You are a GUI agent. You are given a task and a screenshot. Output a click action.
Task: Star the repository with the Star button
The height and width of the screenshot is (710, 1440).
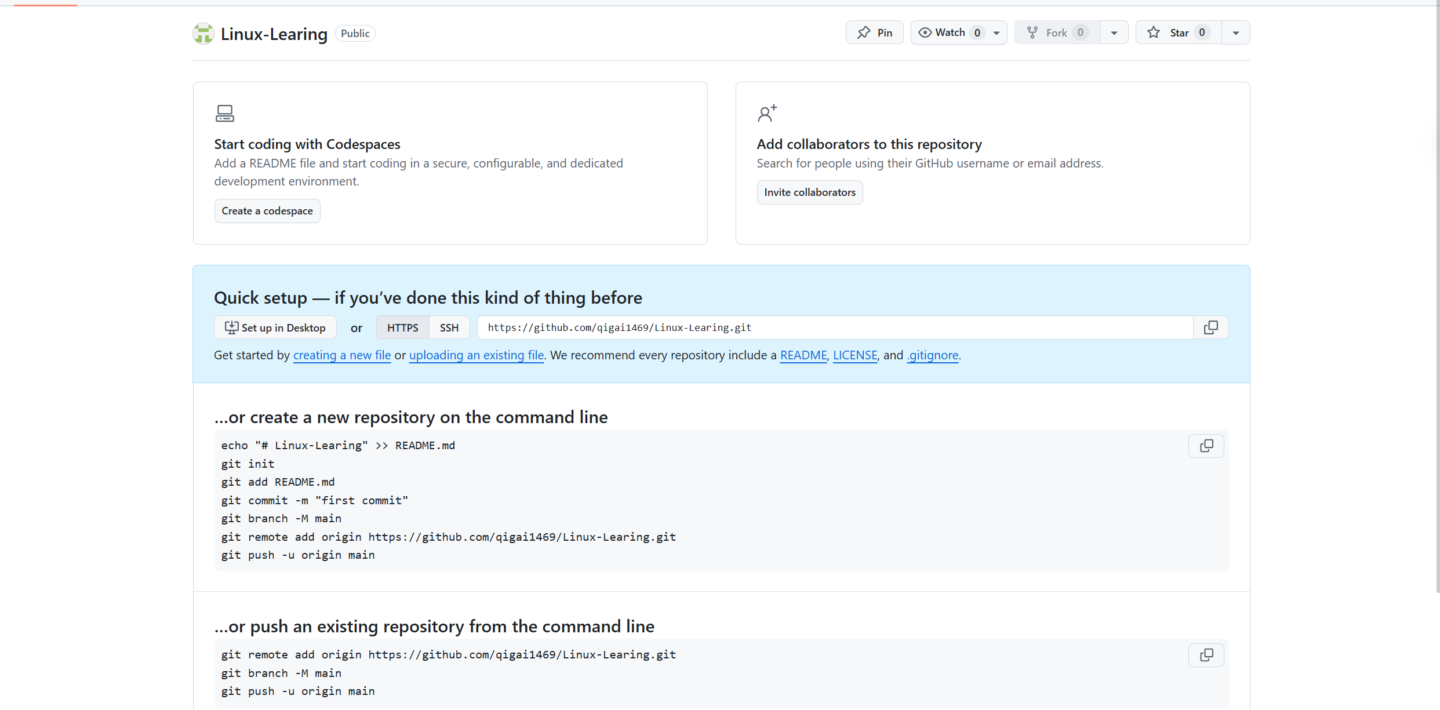(x=1179, y=32)
